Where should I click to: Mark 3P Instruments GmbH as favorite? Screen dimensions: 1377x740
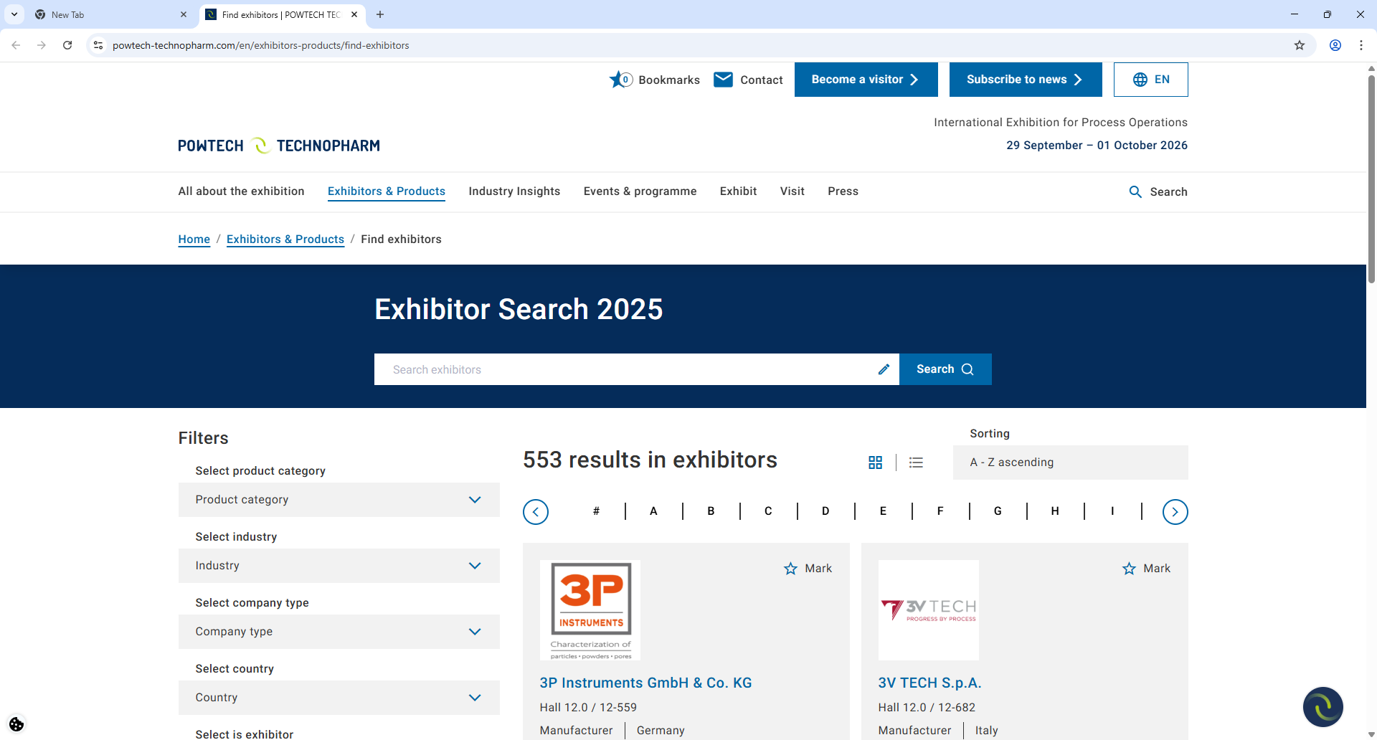pyautogui.click(x=790, y=569)
